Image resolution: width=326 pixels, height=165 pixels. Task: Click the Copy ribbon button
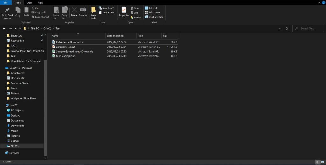point(18,12)
